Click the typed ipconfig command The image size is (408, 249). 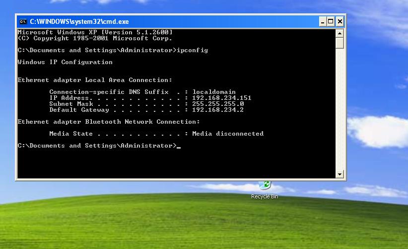pyautogui.click(x=193, y=50)
